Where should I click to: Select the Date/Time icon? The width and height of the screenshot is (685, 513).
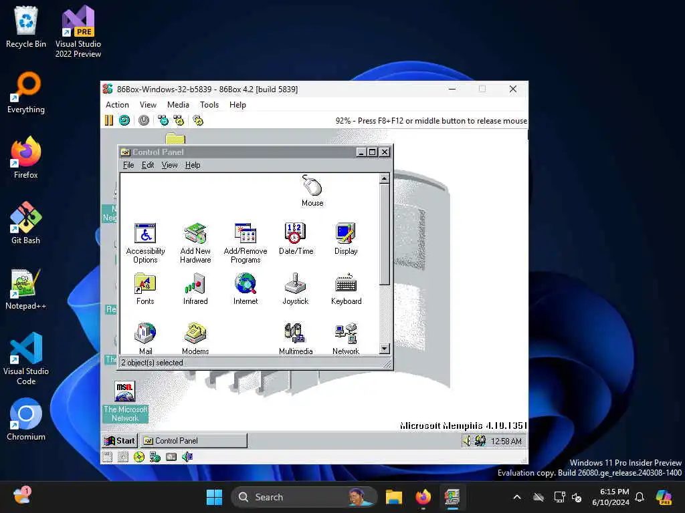click(x=296, y=239)
